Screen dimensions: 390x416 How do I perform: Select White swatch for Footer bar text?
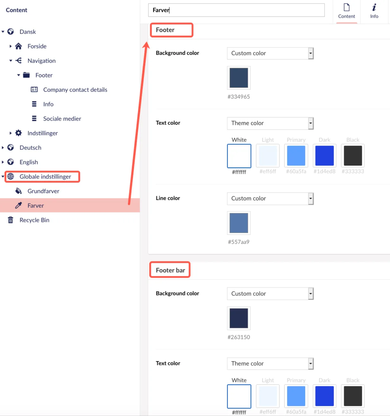239,396
